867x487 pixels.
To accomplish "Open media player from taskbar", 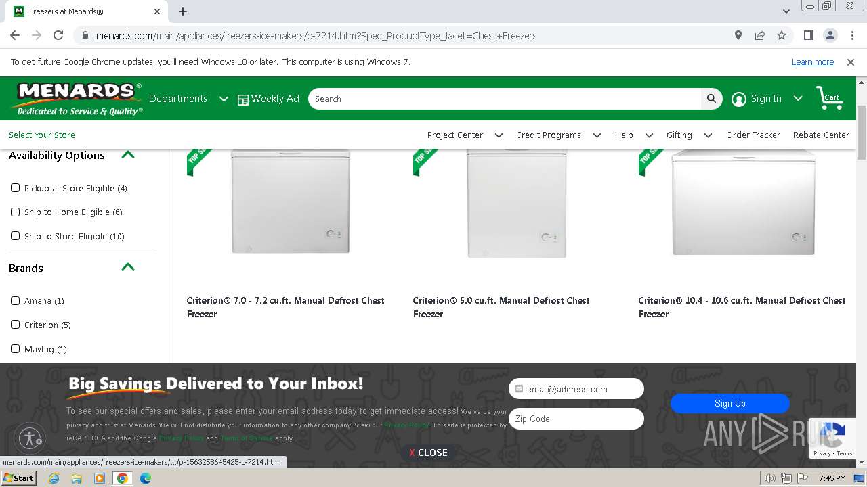I will pyautogui.click(x=100, y=478).
